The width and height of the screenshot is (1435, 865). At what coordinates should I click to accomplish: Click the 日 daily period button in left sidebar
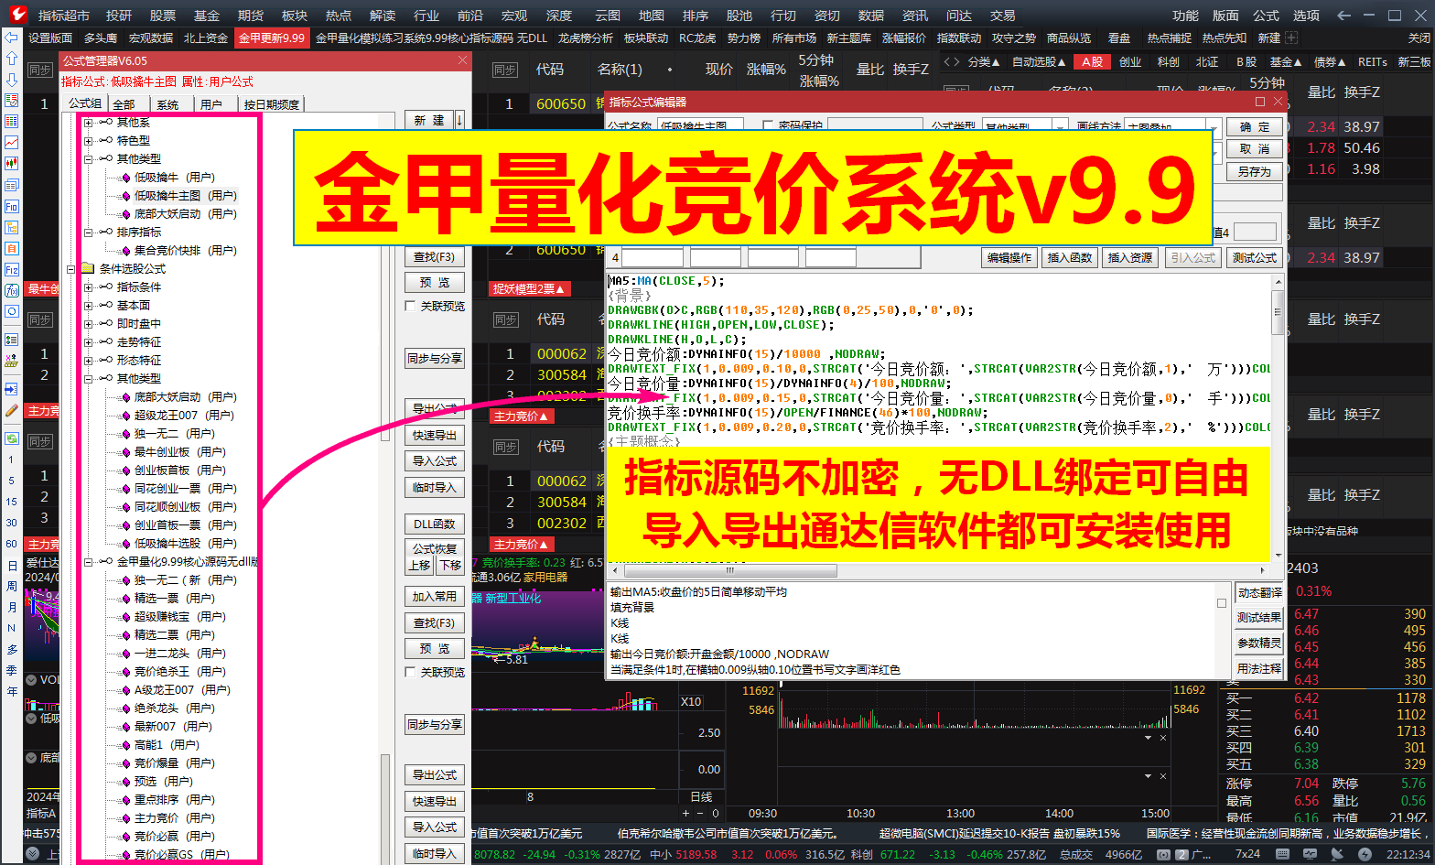point(11,565)
